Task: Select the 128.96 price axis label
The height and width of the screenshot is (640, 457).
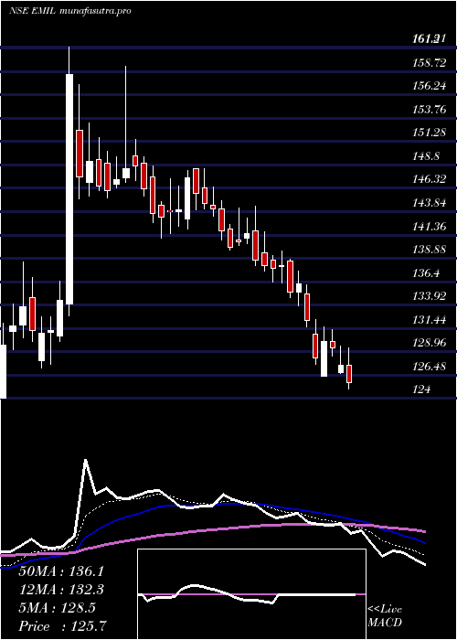Action: (429, 343)
